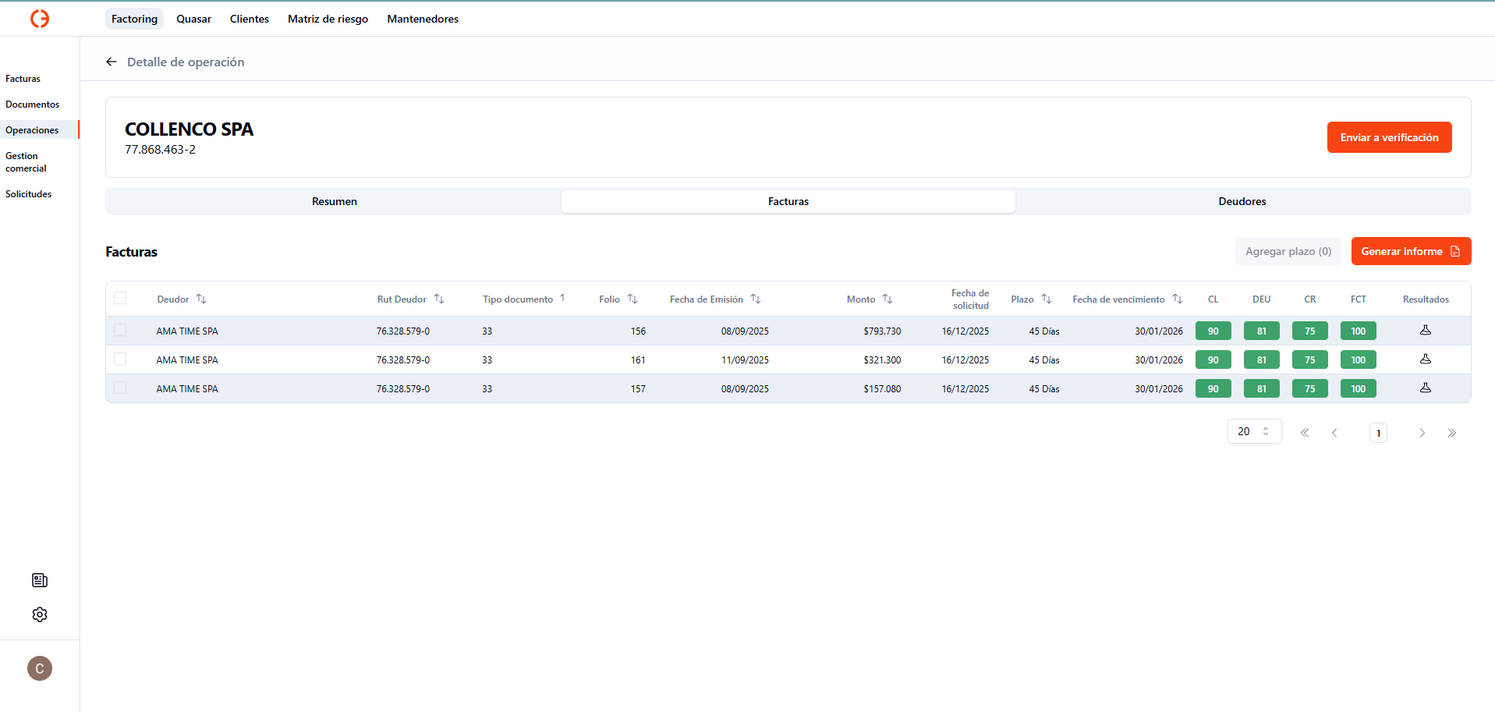Image resolution: width=1495 pixels, height=712 pixels.
Task: Open the settings gear in sidebar
Action: pyautogui.click(x=40, y=615)
